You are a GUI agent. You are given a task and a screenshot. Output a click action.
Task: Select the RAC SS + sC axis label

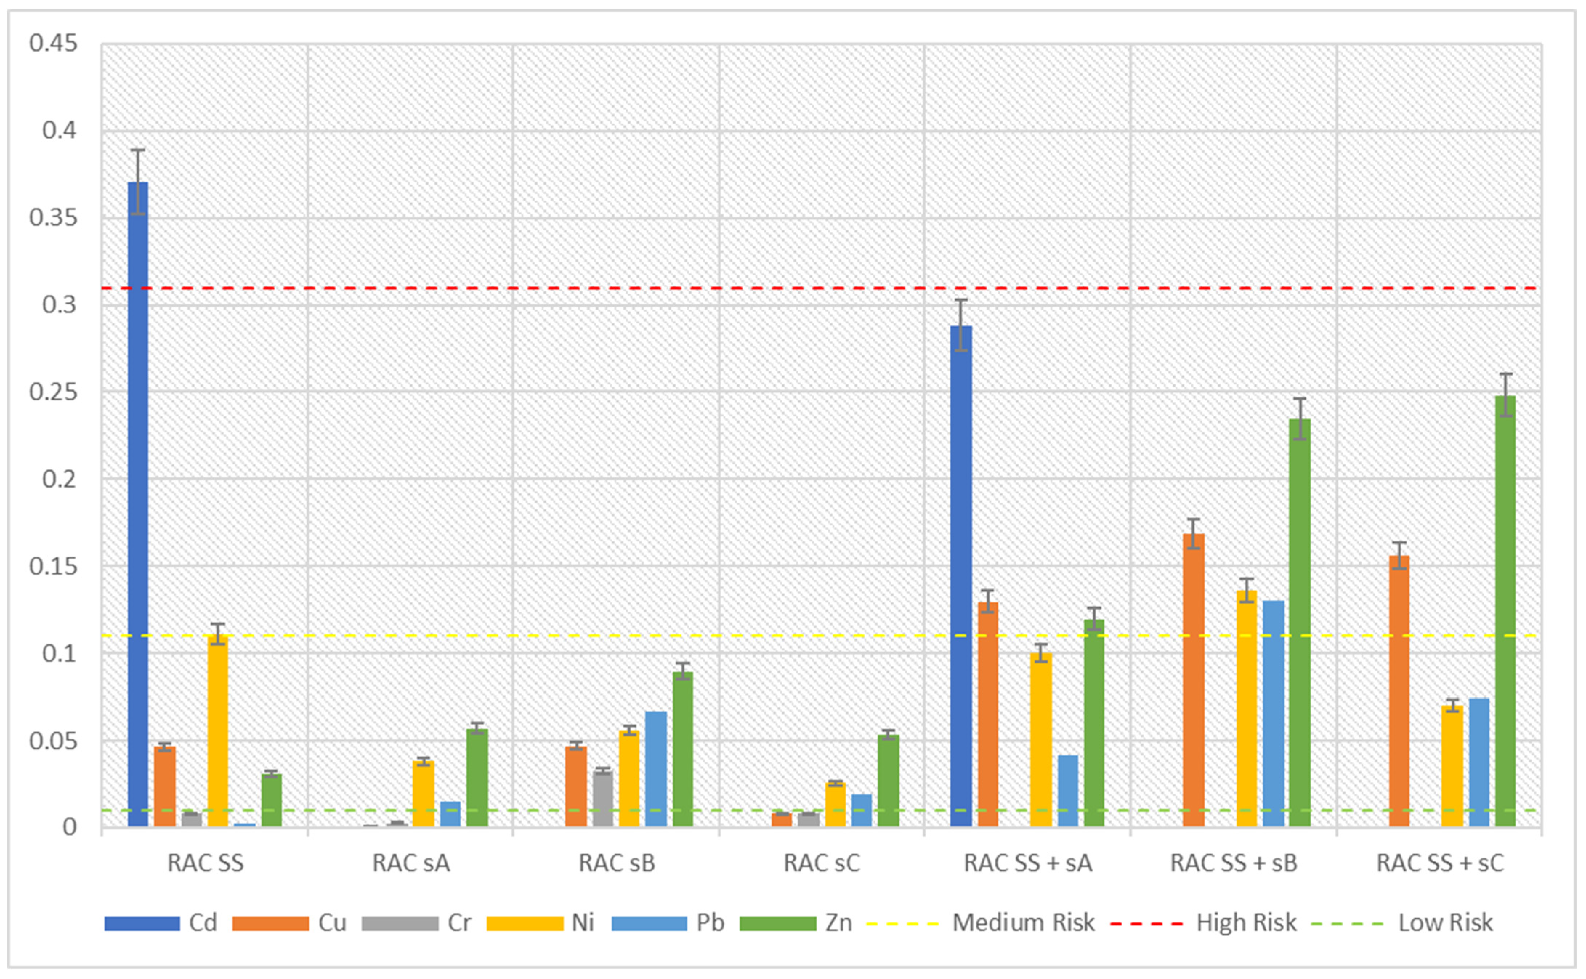tap(1440, 863)
